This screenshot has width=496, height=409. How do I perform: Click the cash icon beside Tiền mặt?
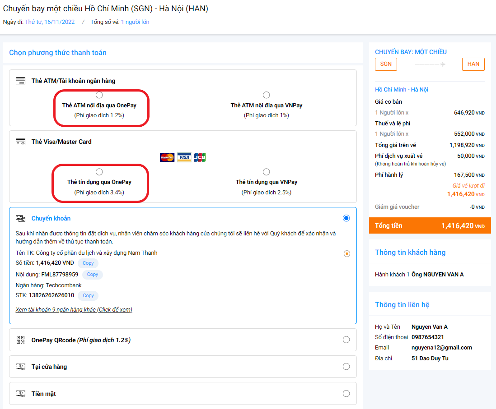click(20, 394)
